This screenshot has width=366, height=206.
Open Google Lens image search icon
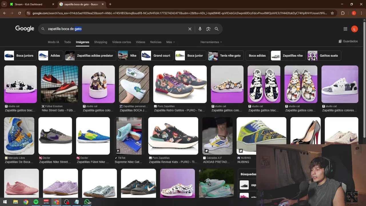point(208,29)
